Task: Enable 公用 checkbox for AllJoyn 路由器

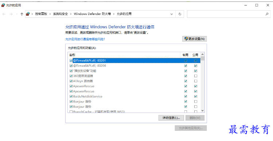Action: coord(196,81)
